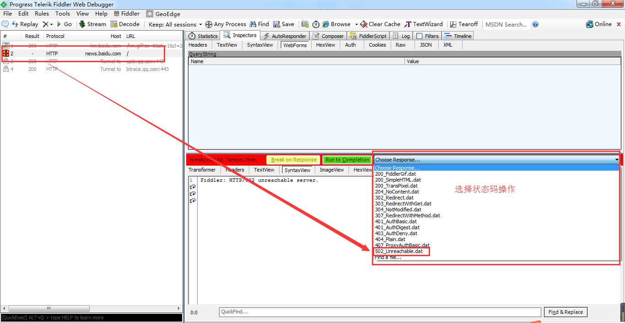Image resolution: width=625 pixels, height=323 pixels.
Task: Click the QuickExec command box
Action: coord(92,318)
